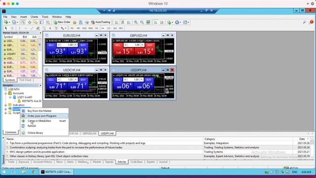
Task: Switch timeframe to M1
Action: [x=72, y=28]
